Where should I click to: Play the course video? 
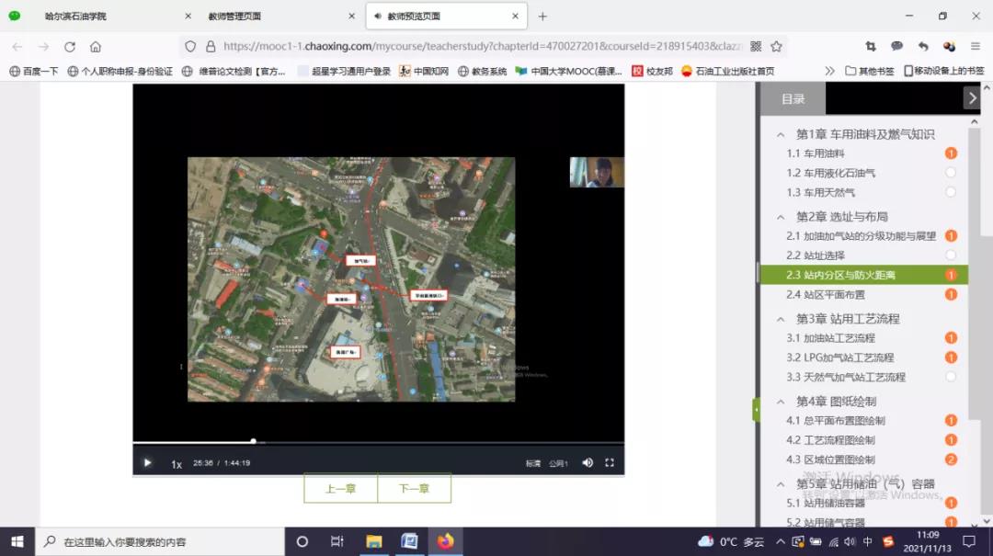pyautogui.click(x=147, y=463)
